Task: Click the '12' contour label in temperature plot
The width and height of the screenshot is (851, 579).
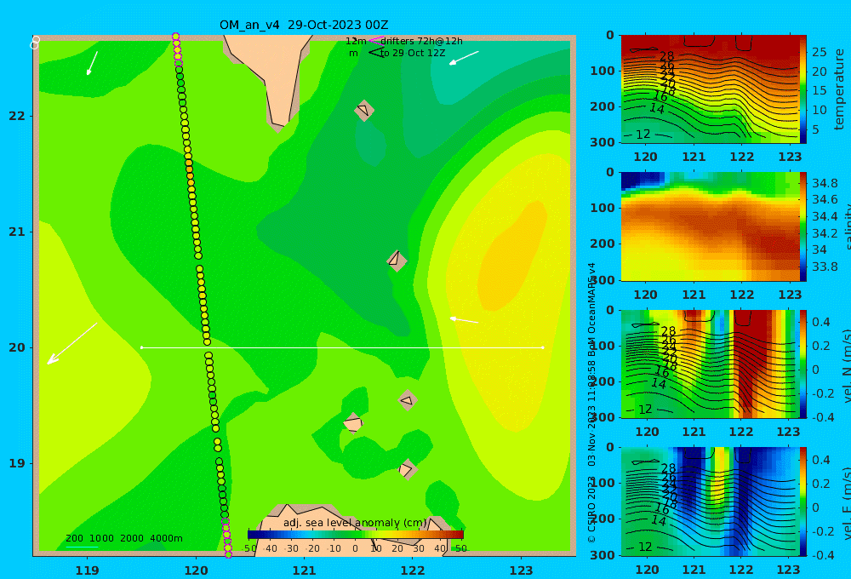Action: [643, 135]
